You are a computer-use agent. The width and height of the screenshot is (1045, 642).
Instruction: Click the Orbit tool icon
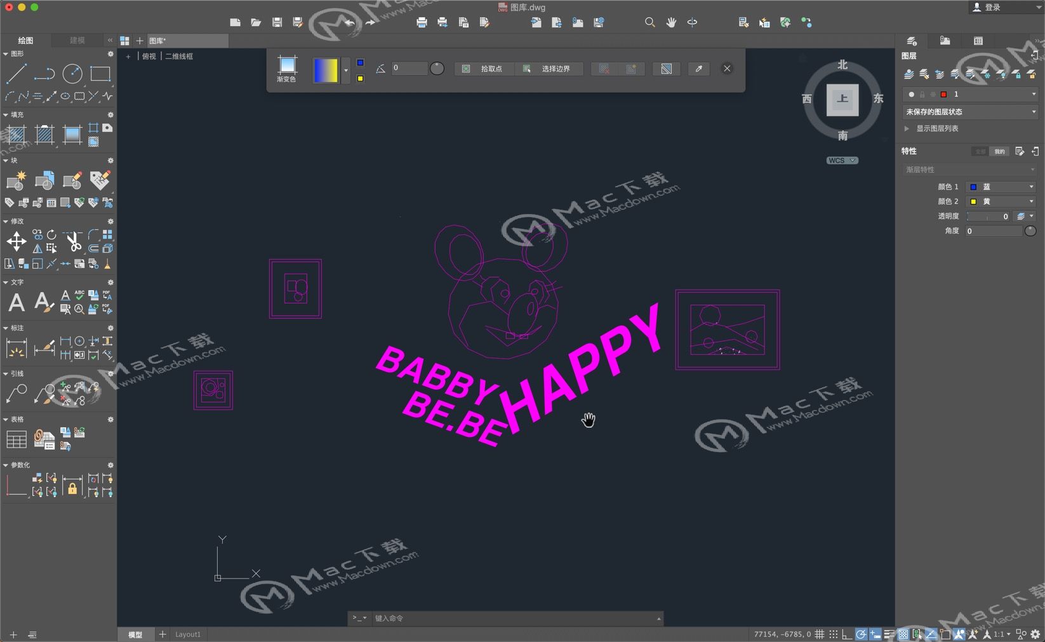tap(692, 22)
